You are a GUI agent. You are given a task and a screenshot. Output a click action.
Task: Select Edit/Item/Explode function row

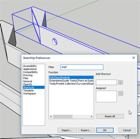(x=71, y=77)
